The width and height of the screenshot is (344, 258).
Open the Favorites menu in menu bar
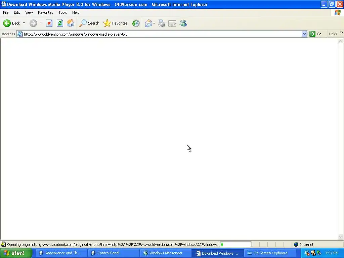(x=46, y=12)
